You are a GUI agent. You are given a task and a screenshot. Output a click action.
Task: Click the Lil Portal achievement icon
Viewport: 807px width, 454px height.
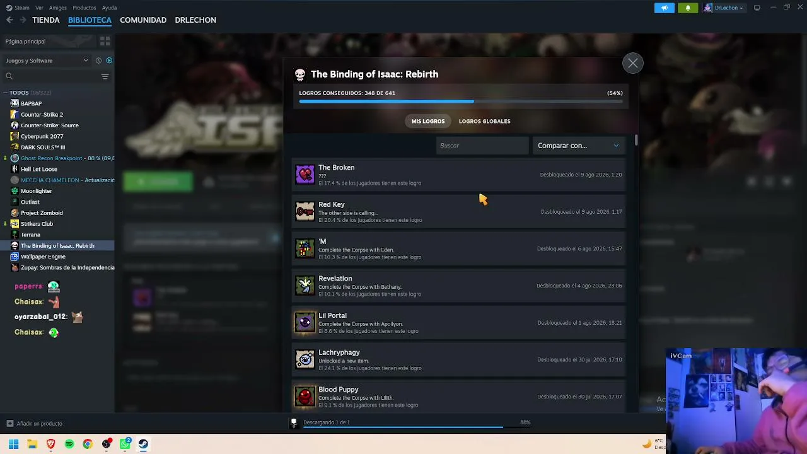(305, 323)
